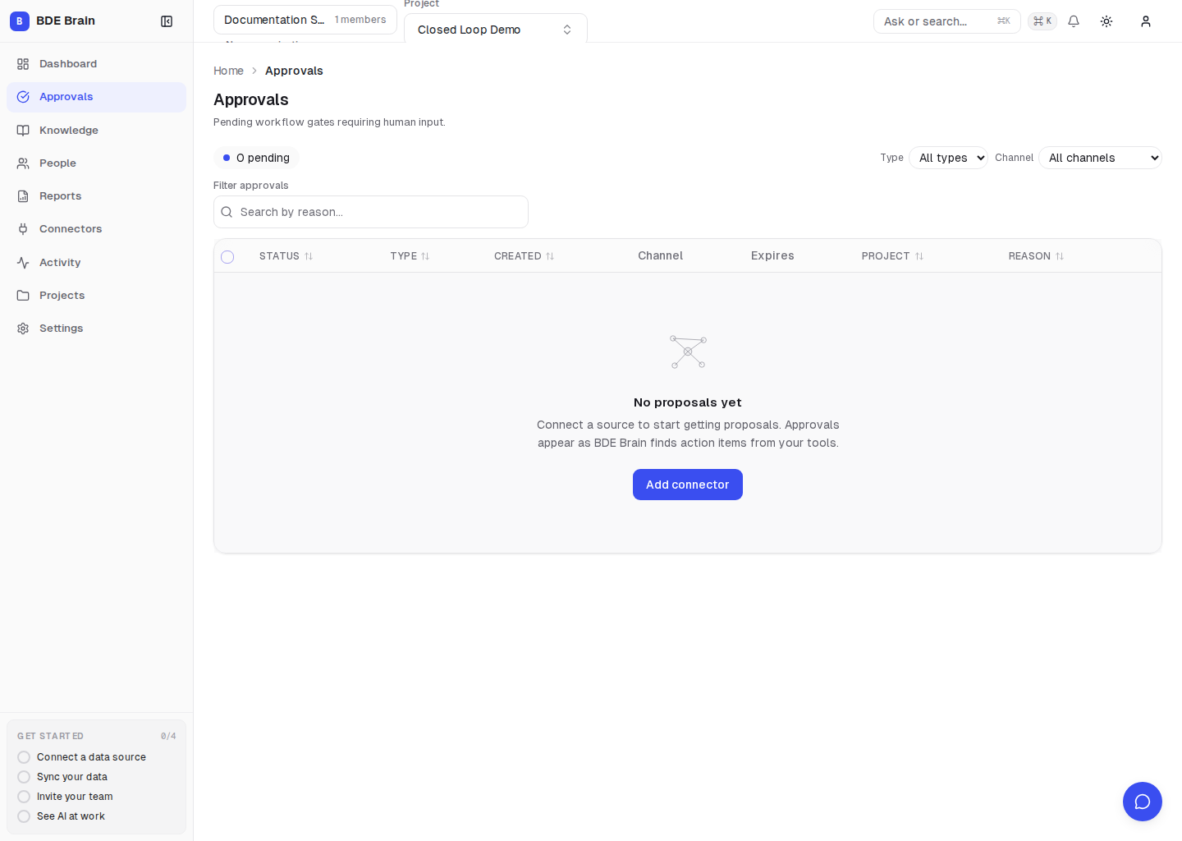The image size is (1182, 841).
Task: Check off Connect a data source step
Action: [24, 757]
